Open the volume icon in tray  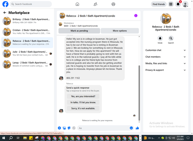(x=173, y=138)
